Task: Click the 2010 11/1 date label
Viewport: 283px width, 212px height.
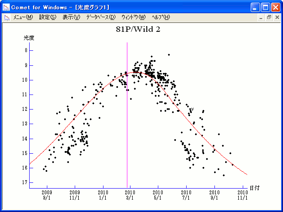Action: click(243, 195)
